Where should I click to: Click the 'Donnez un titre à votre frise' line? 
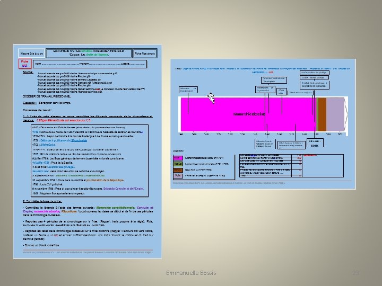click(41, 245)
